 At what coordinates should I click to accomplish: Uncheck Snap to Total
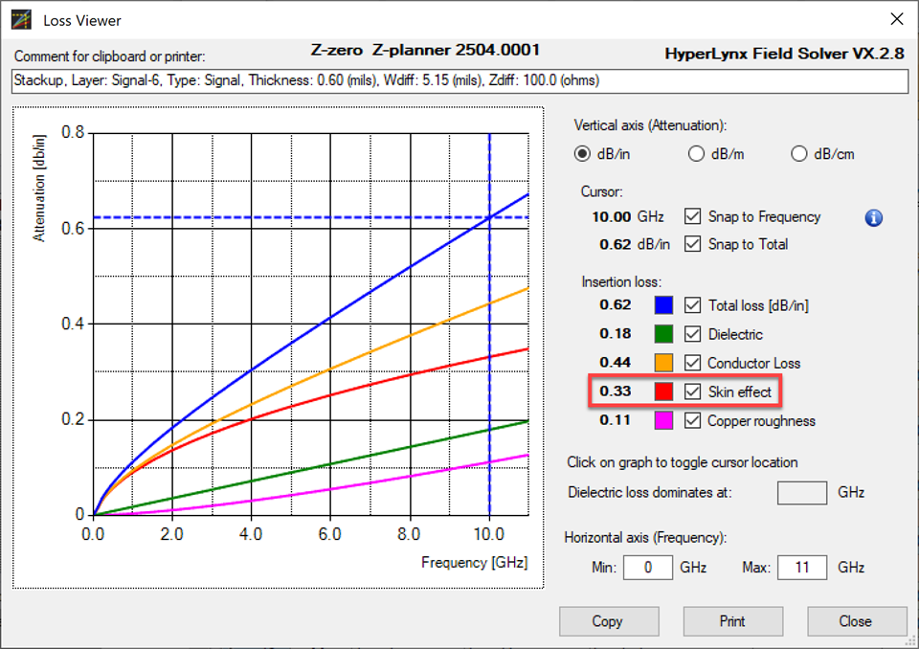[693, 244]
